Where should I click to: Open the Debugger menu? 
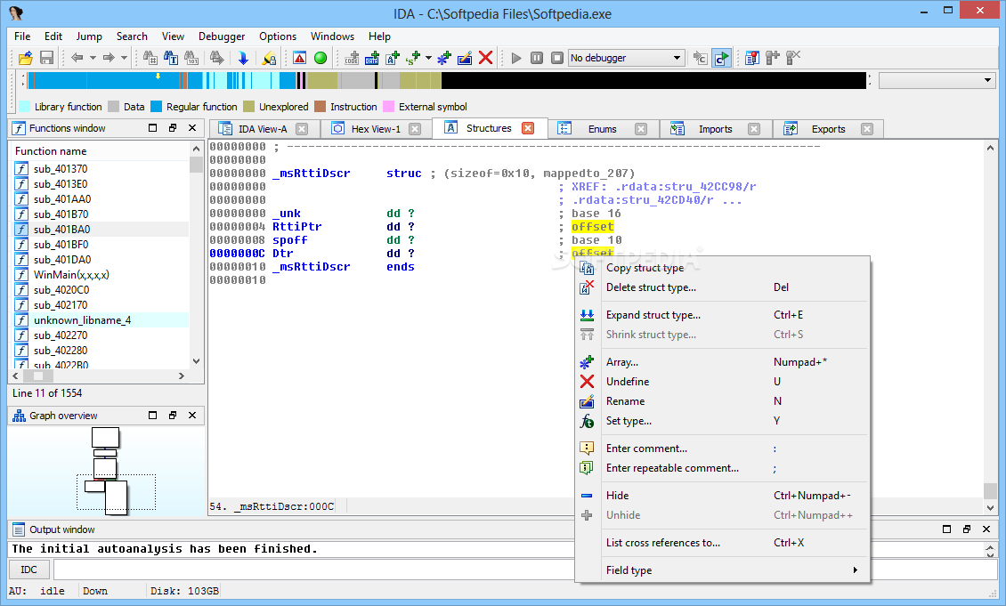(222, 36)
